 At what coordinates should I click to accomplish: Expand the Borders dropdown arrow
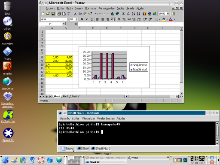tap(159, 19)
